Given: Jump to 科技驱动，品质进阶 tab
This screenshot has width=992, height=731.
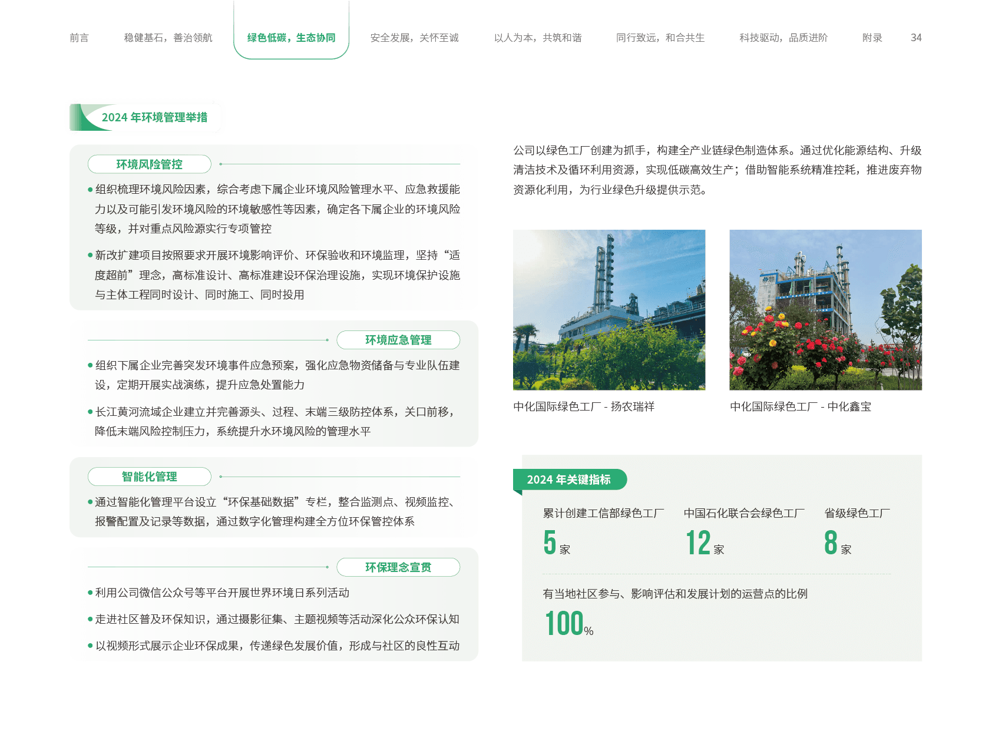Looking at the screenshot, I should (783, 38).
